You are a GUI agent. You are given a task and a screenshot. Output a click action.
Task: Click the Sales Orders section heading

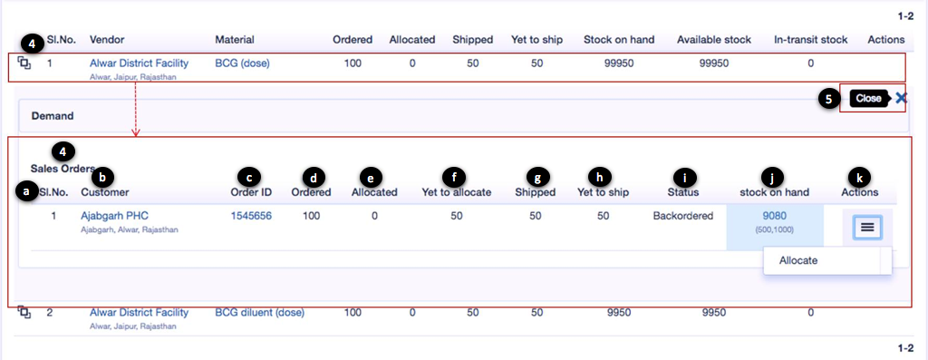point(63,168)
